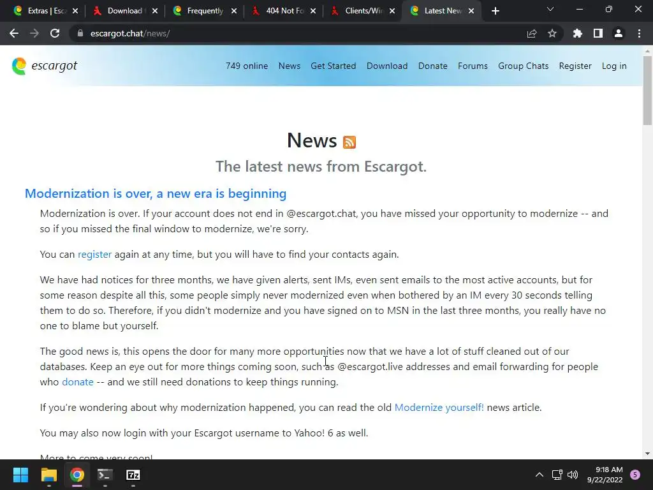
Task: Click the scrollbar down arrow
Action: [647, 454]
